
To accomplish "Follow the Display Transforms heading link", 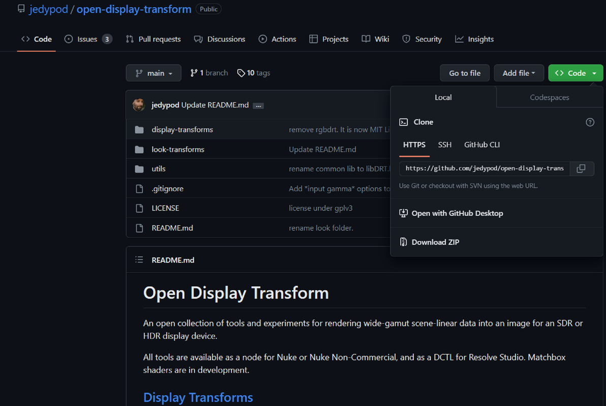I will click(198, 397).
